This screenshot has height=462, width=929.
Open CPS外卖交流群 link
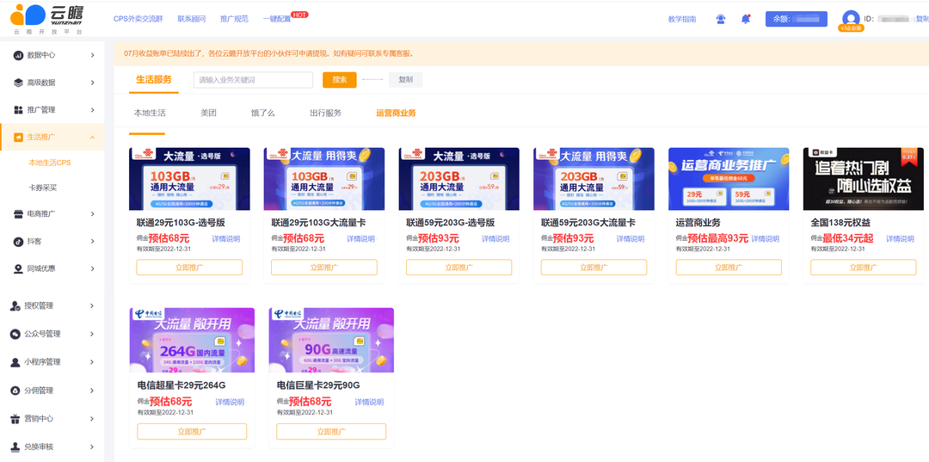tap(138, 19)
